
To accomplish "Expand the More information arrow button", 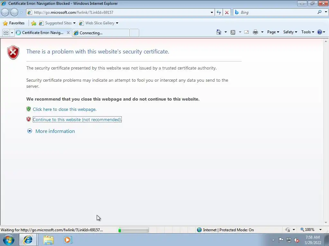I will 30,131.
